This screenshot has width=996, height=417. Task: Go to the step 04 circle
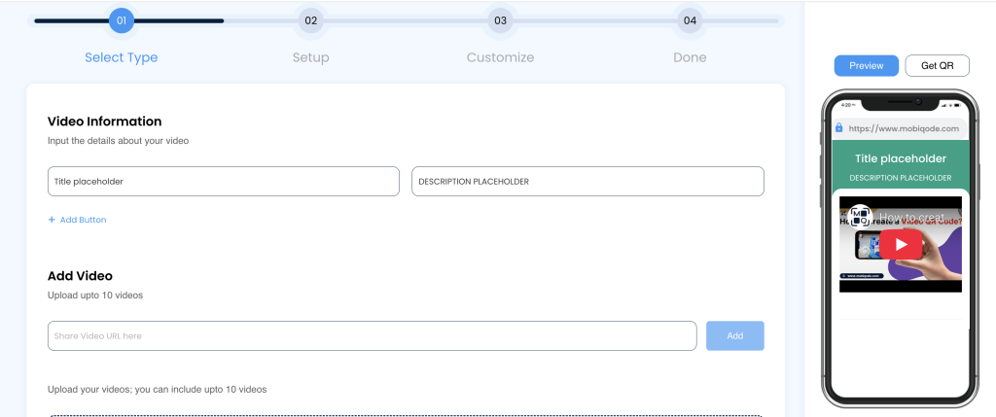pyautogui.click(x=690, y=20)
